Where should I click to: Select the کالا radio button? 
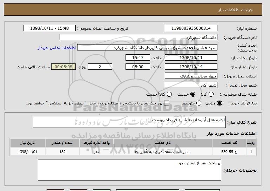[211, 94]
